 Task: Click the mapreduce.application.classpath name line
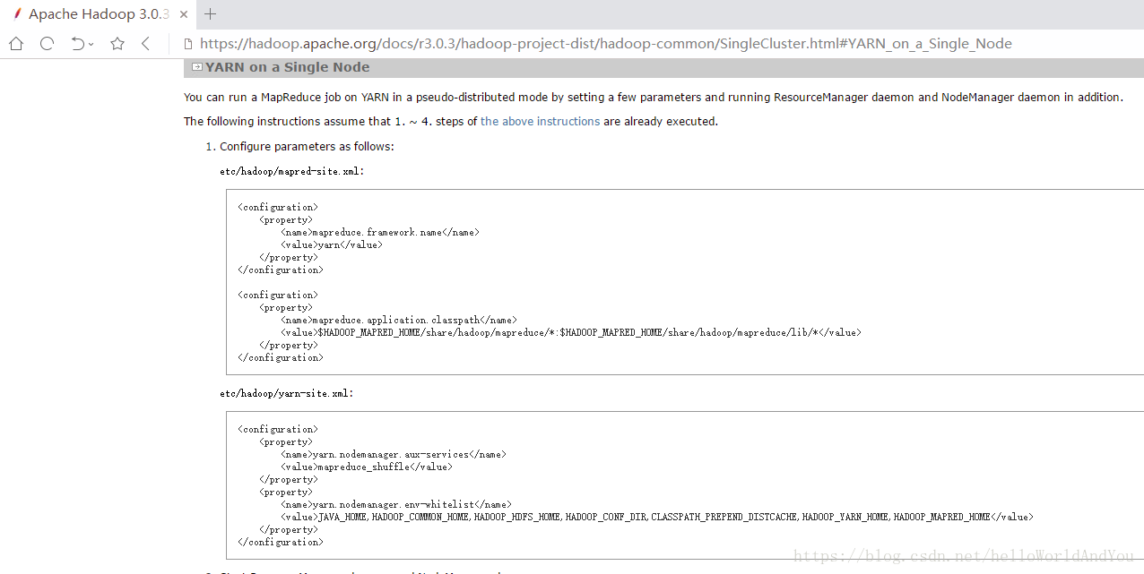pyautogui.click(x=399, y=320)
